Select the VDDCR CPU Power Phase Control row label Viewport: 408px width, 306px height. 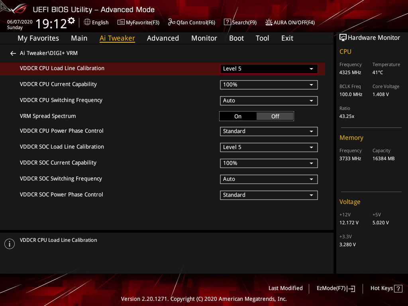[x=62, y=131]
